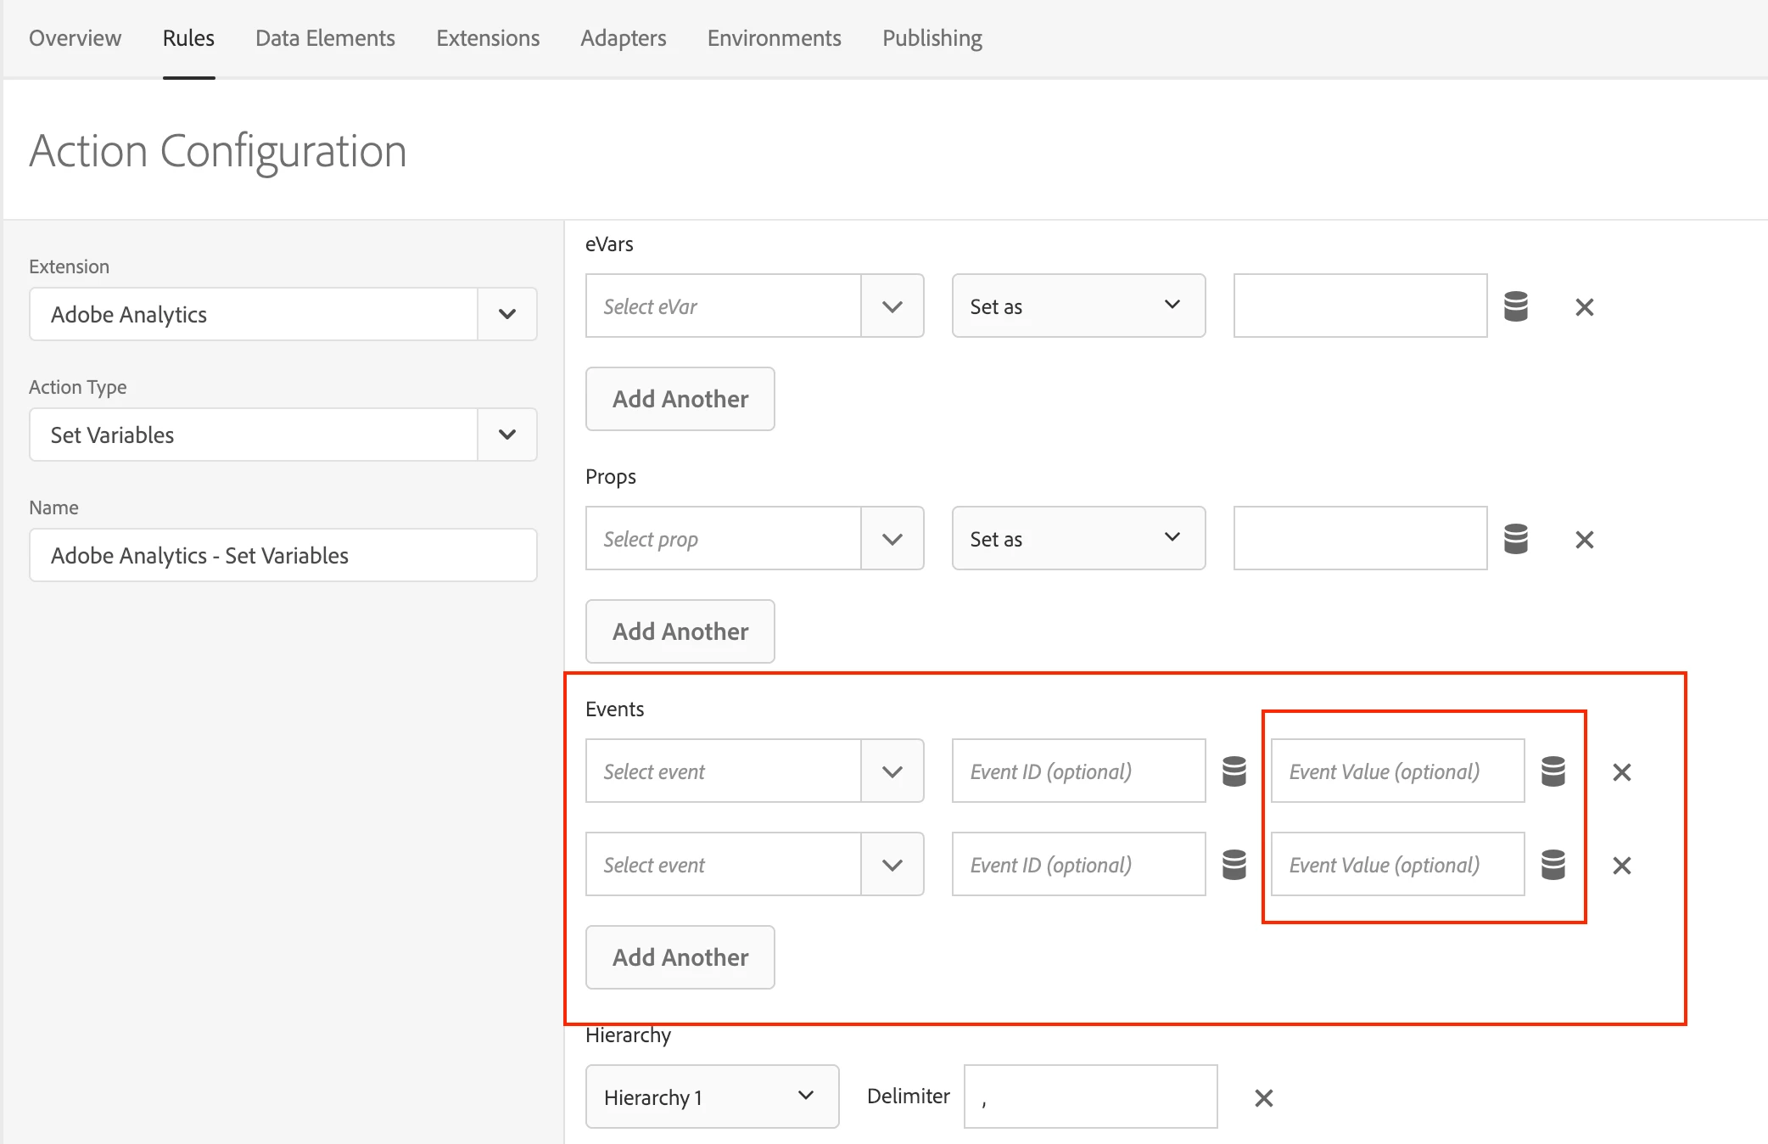
Task: Expand the Extension dropdown showing Adobe Analytics
Action: [x=506, y=314]
